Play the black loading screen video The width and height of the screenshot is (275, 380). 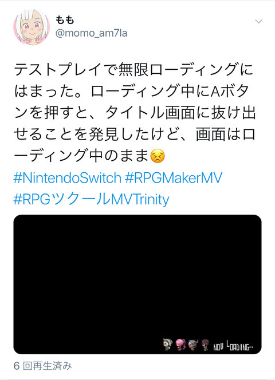coord(137,284)
